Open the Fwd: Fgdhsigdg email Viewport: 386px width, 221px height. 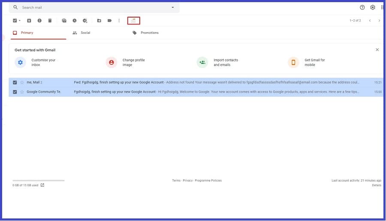click(x=119, y=82)
